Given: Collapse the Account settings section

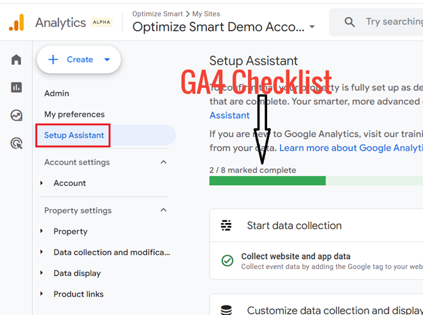Looking at the screenshot, I should point(164,162).
